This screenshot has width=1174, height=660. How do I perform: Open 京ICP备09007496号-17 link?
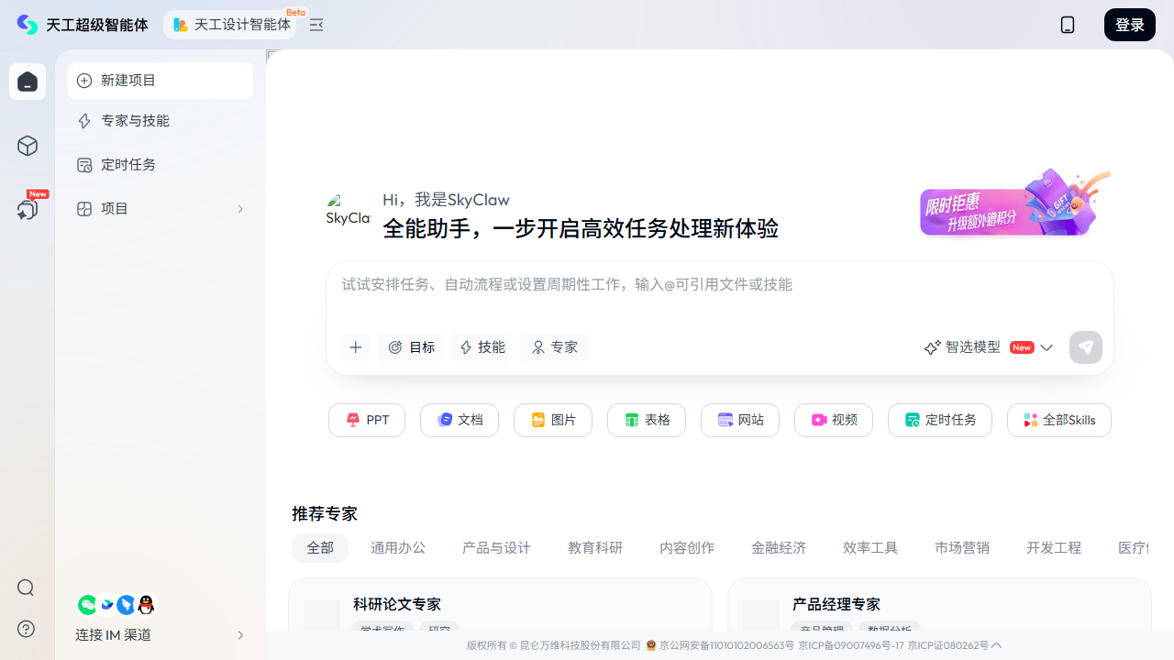(851, 645)
